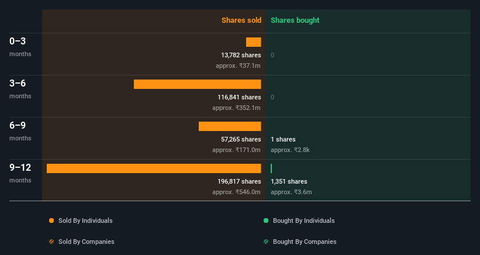Click the 0–3 months row label

(20, 47)
